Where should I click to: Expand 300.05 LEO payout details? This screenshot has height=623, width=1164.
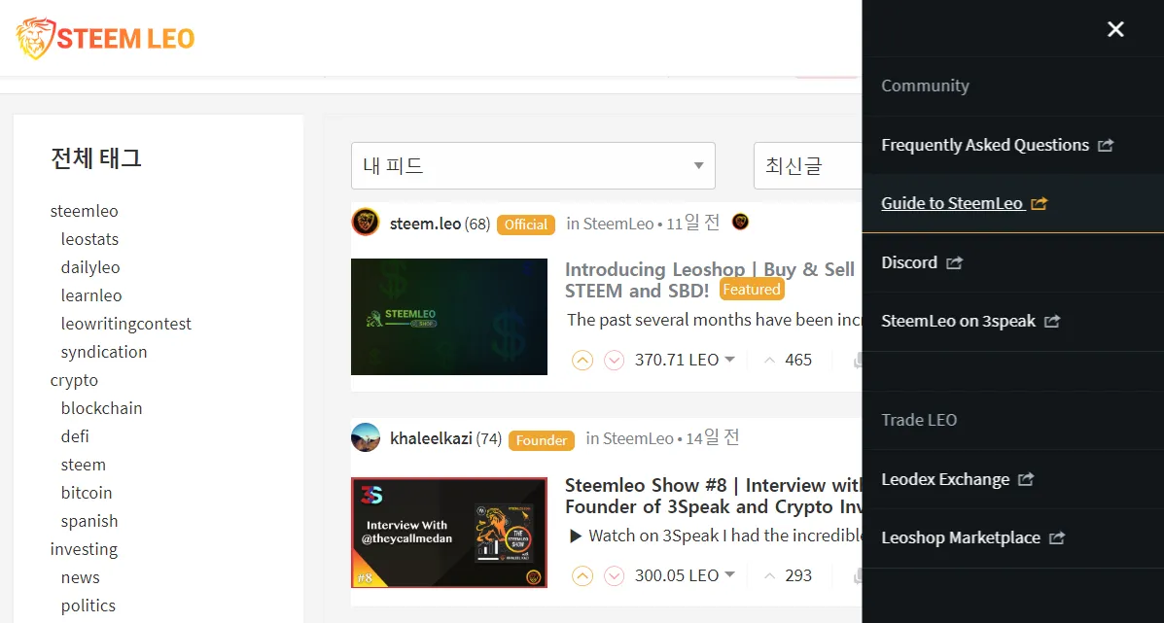(685, 575)
